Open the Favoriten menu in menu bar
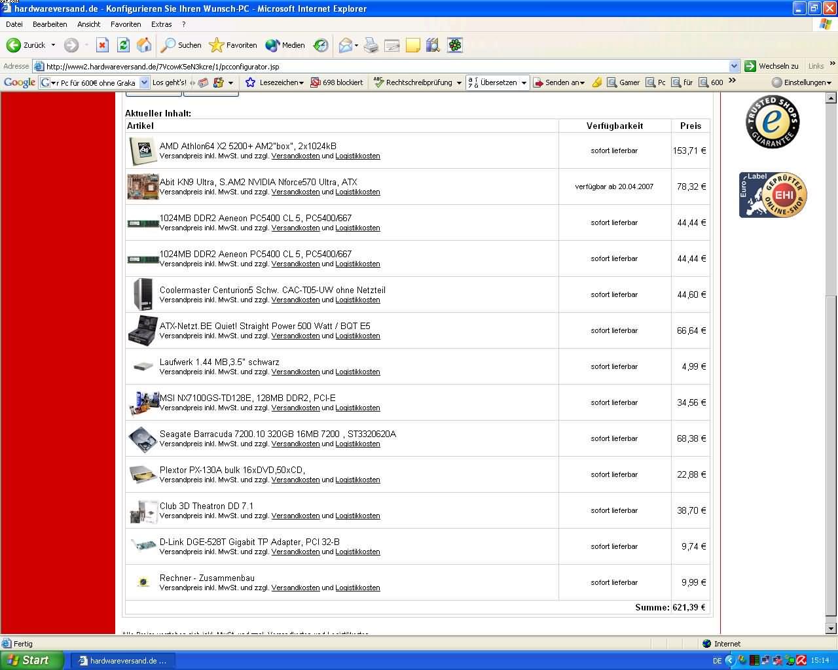The width and height of the screenshot is (838, 670). [126, 24]
